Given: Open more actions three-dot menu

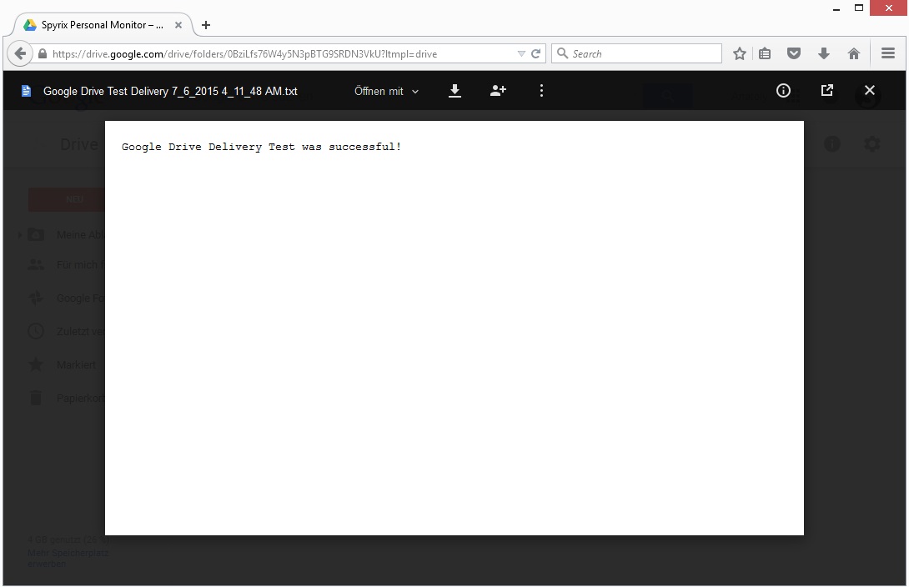Looking at the screenshot, I should 541,90.
